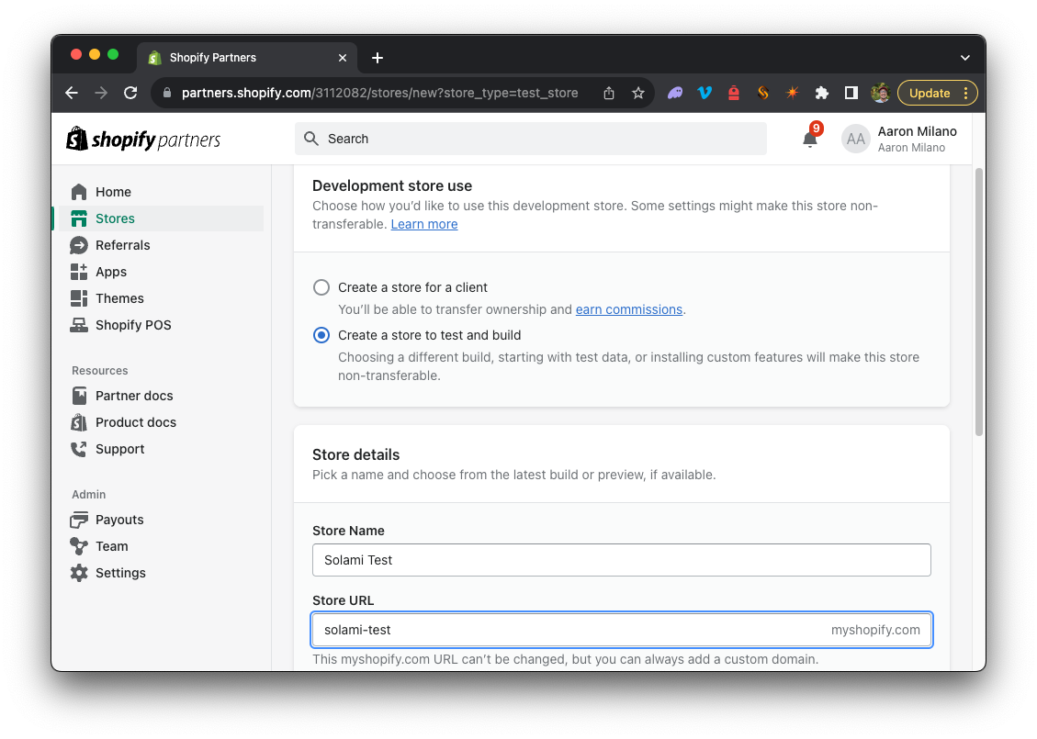Open the notifications bell icon
Image resolution: width=1037 pixels, height=739 pixels.
(809, 139)
